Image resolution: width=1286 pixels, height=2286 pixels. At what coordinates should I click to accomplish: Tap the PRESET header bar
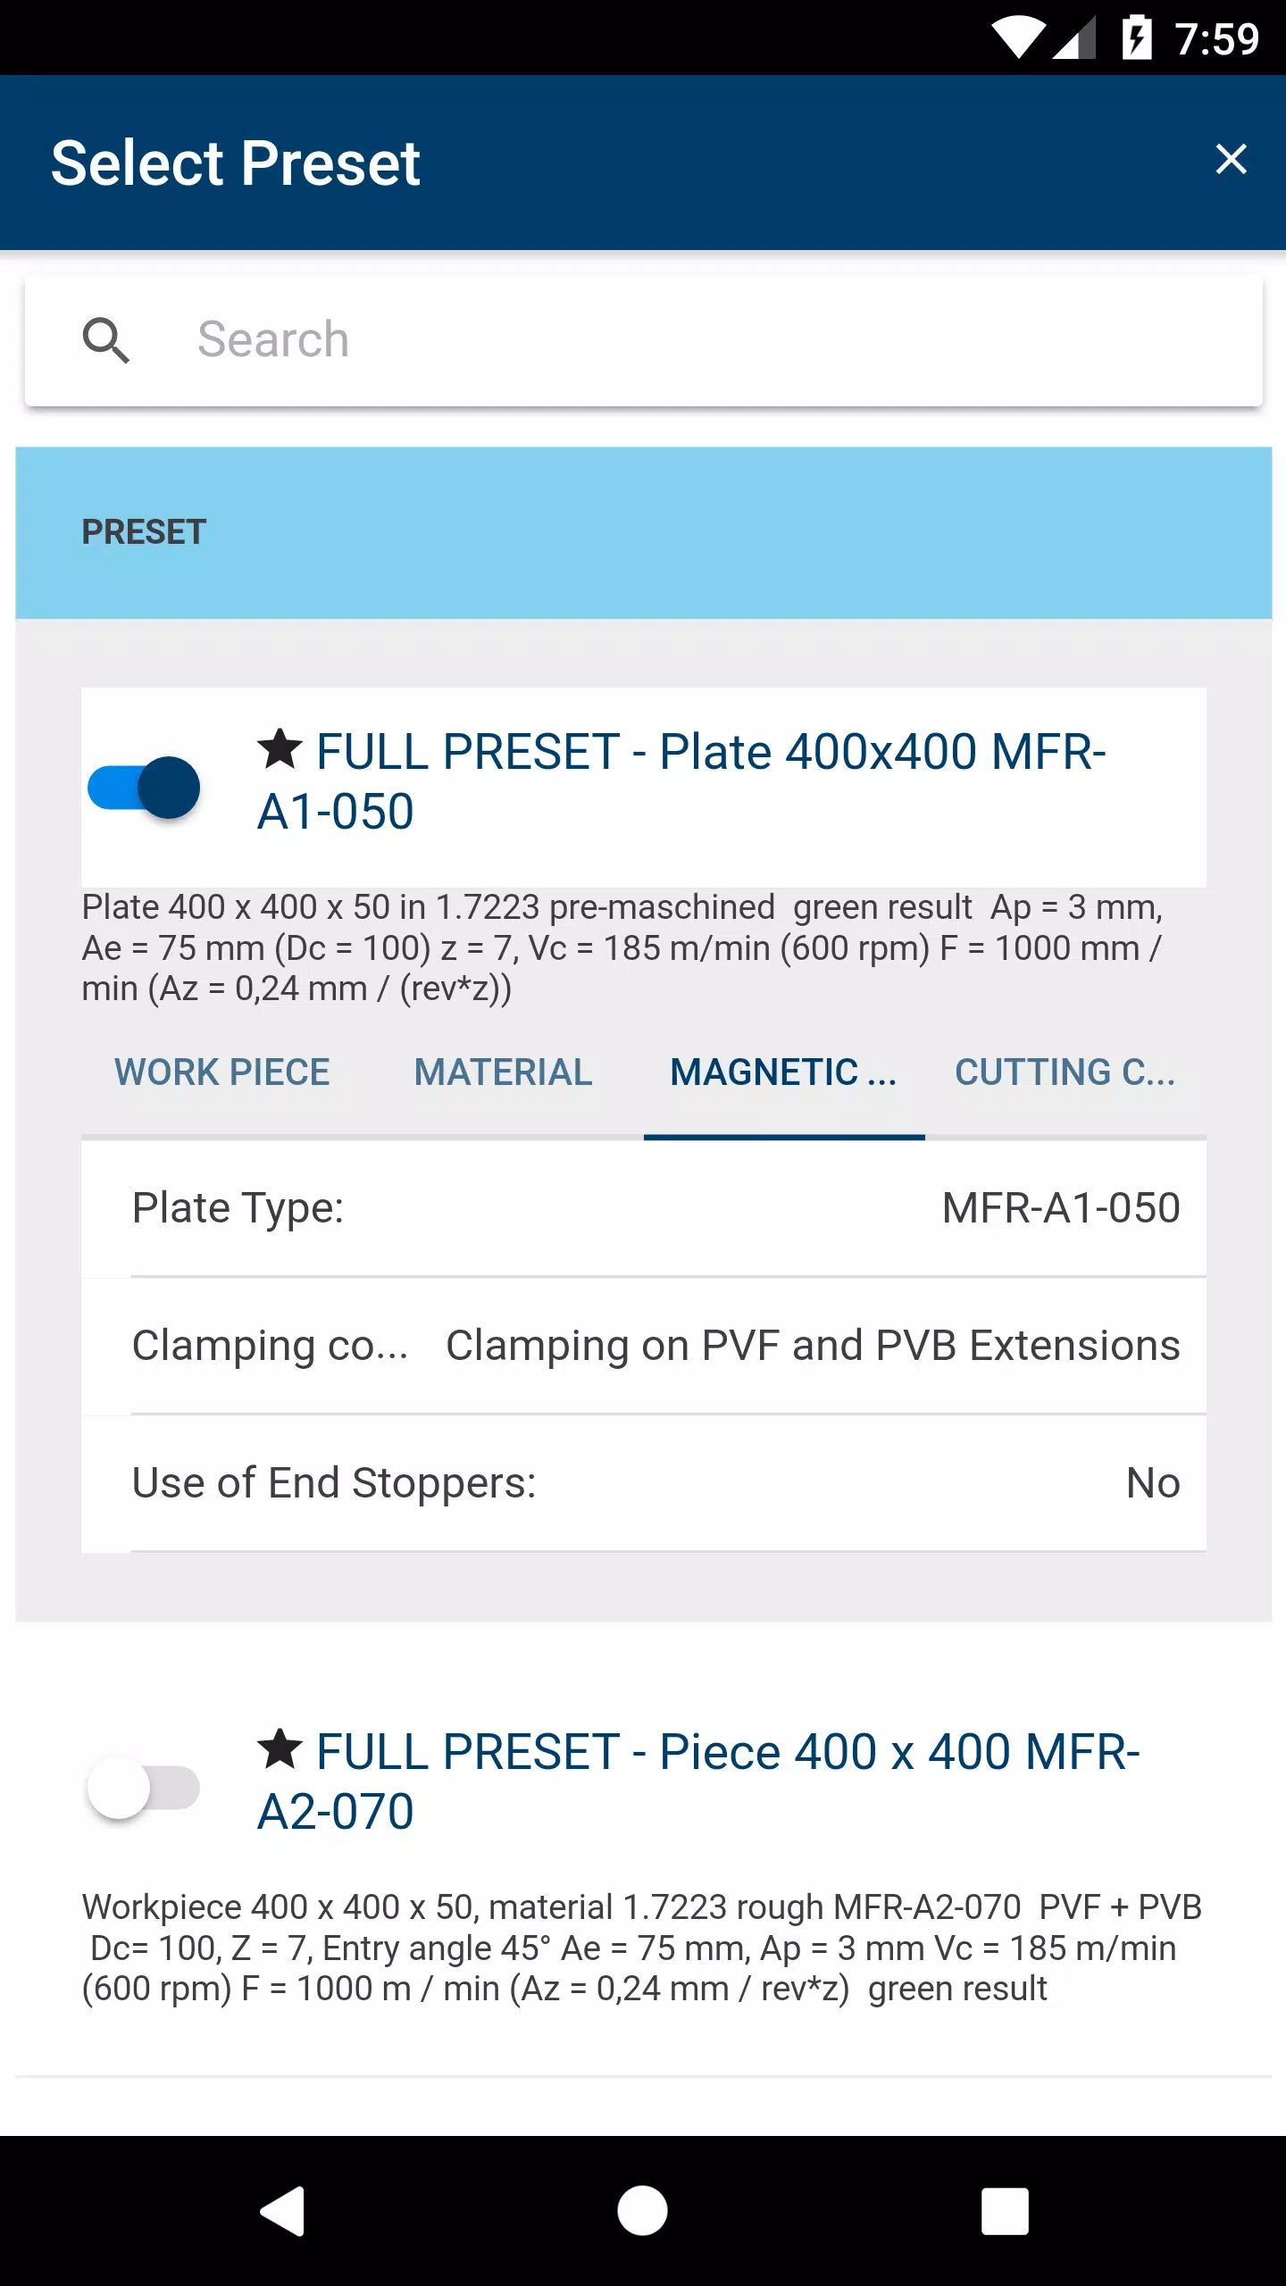pyautogui.click(x=644, y=533)
